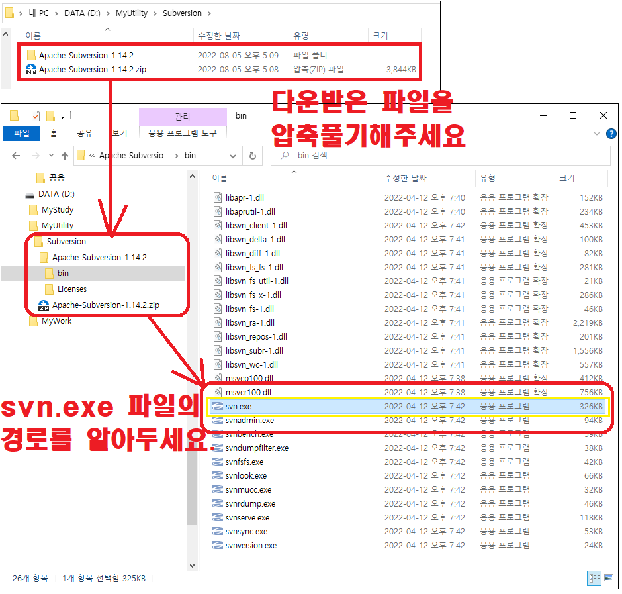
Task: Switch to large thumbnail view in status bar
Action: pyautogui.click(x=608, y=578)
